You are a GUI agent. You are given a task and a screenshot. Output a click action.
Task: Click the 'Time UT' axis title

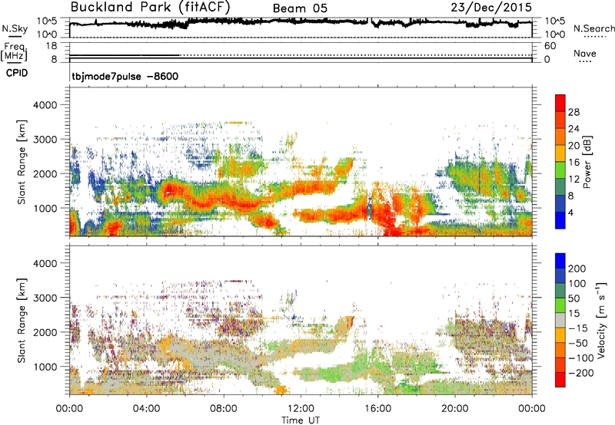point(301,420)
